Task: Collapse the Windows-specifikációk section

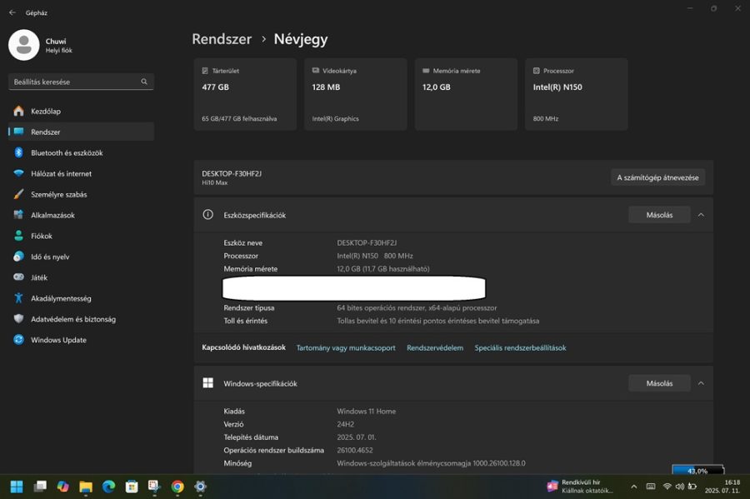Action: [701, 383]
